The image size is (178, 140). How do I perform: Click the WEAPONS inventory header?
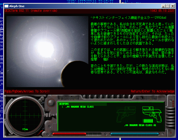[x=64, y=104]
